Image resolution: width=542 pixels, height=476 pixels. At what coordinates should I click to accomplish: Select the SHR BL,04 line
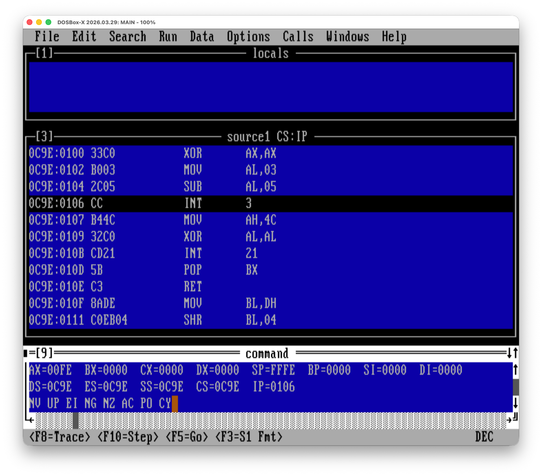pyautogui.click(x=271, y=320)
